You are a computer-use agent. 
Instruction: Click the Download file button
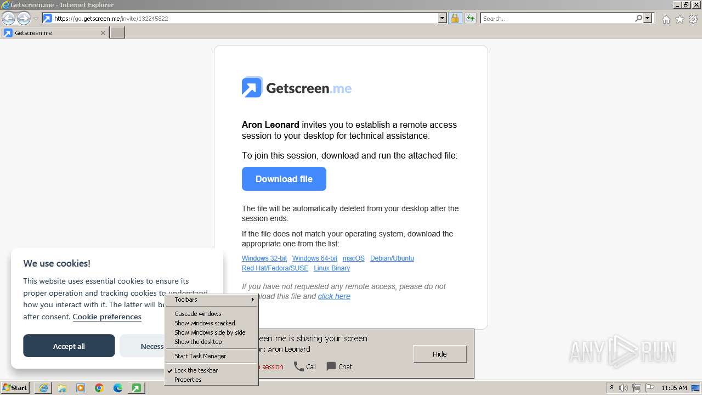(x=284, y=179)
